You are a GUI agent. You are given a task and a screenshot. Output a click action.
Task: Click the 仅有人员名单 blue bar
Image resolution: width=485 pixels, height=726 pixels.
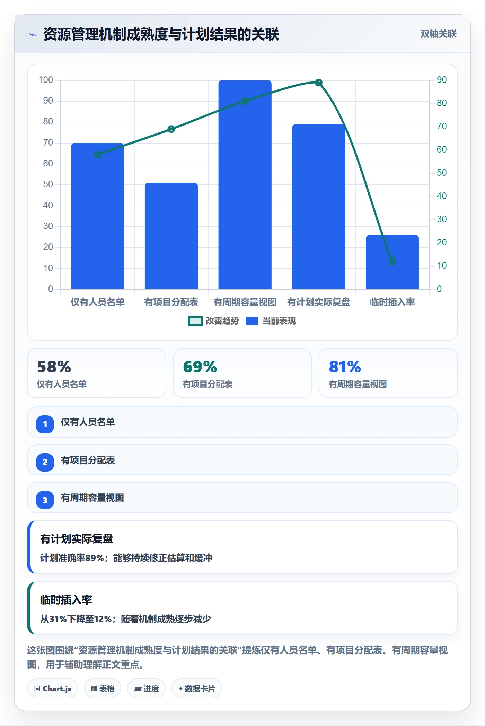click(x=98, y=216)
